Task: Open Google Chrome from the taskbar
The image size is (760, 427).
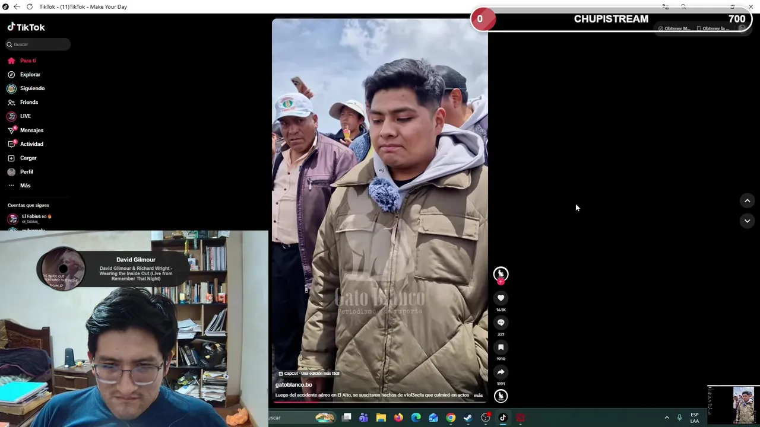Action: tap(451, 418)
